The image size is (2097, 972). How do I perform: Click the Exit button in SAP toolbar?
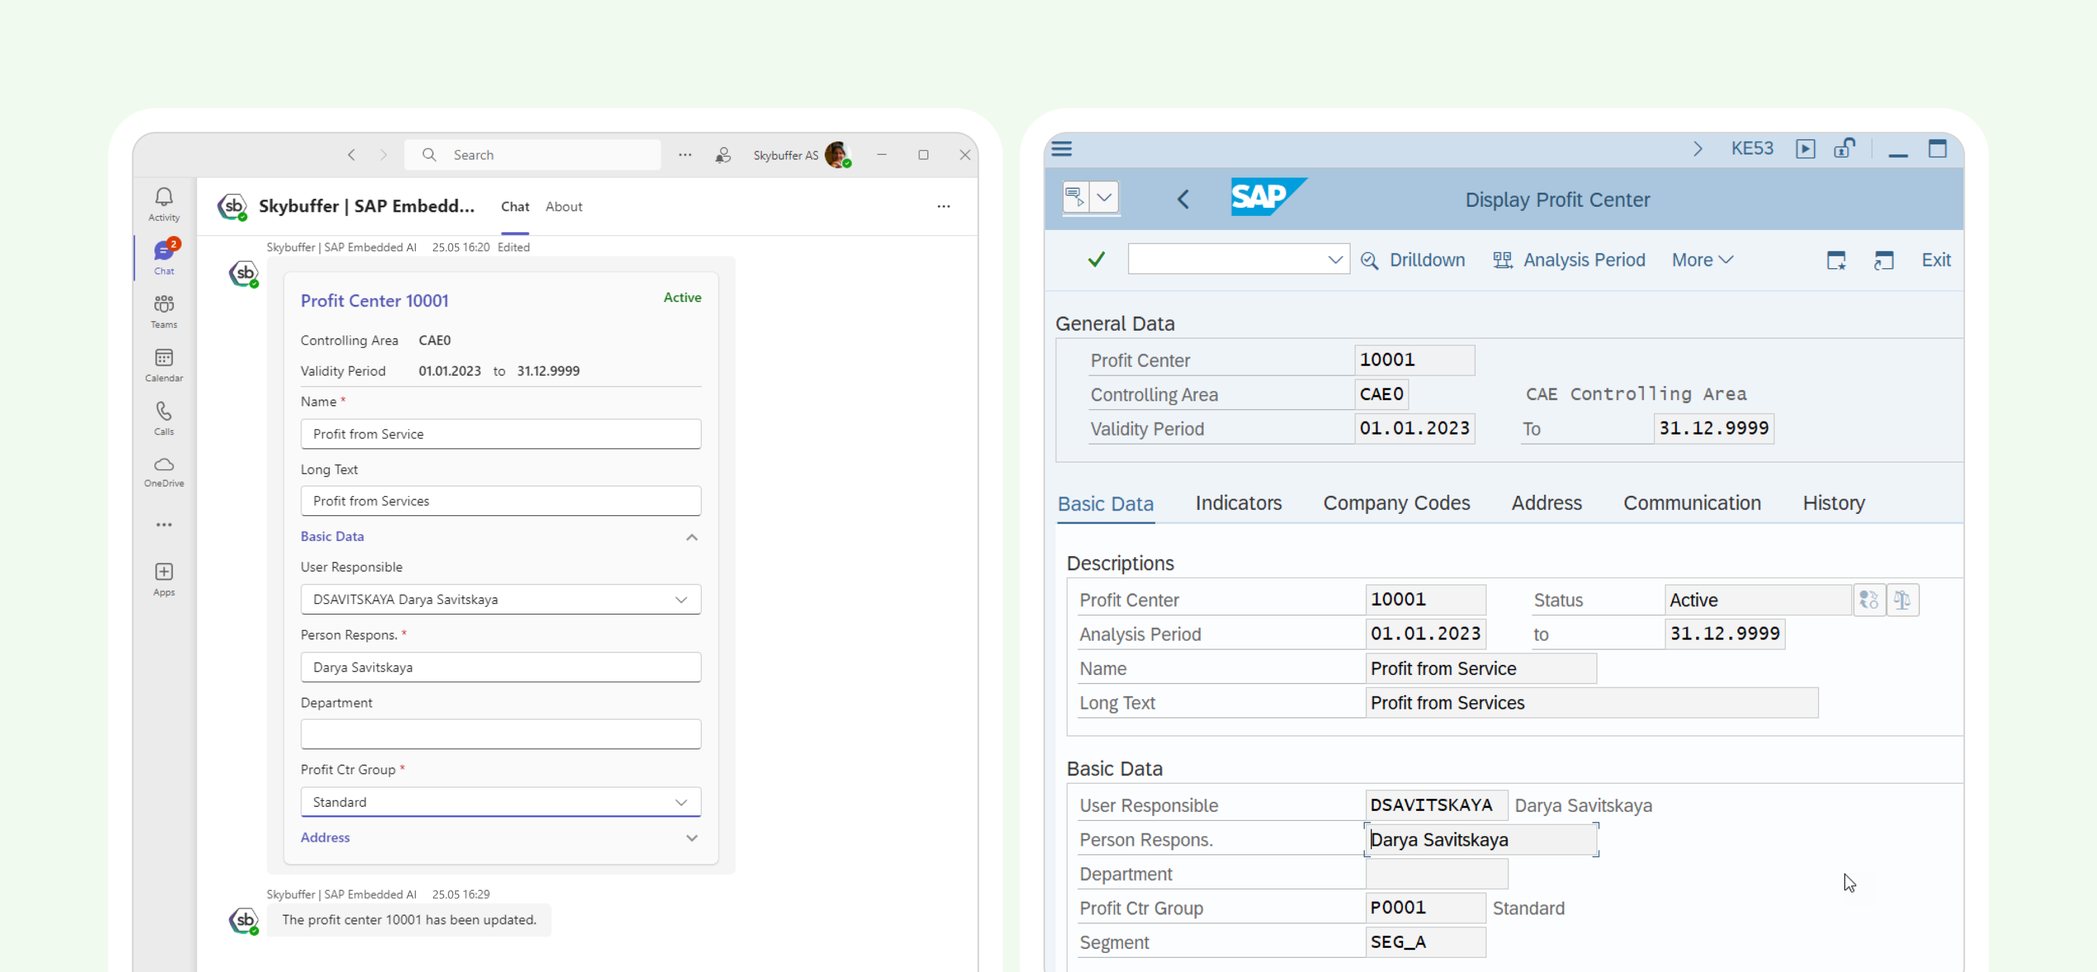tap(1935, 259)
